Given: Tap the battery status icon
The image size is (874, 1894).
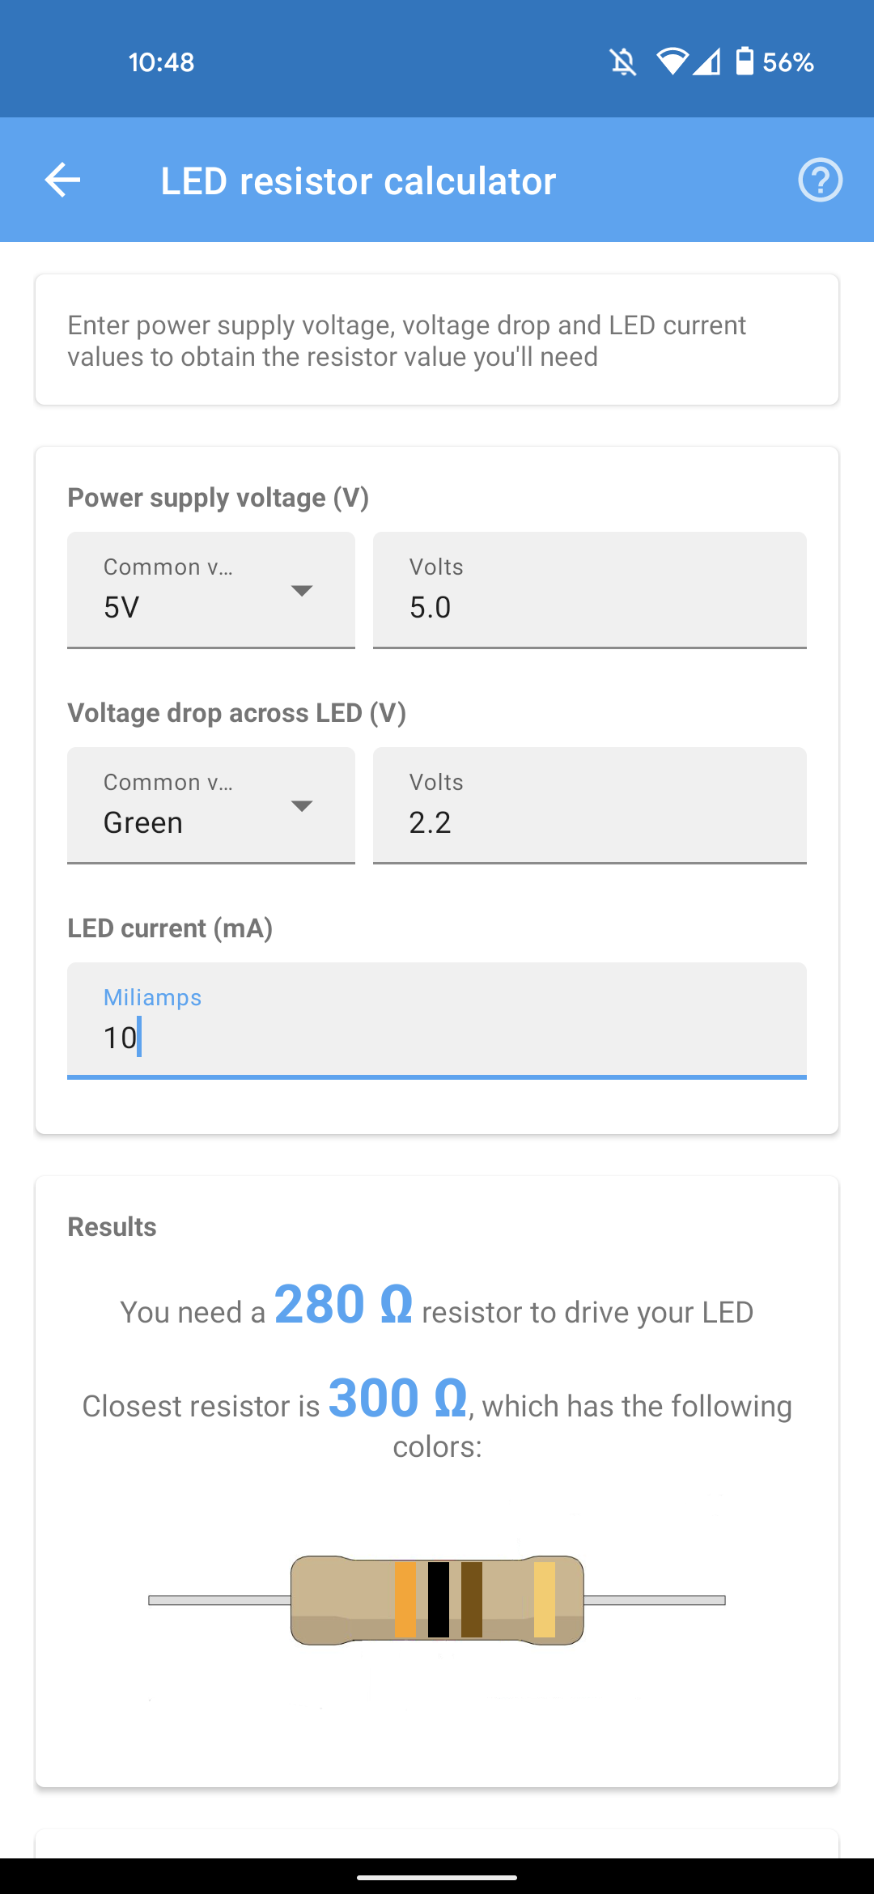Looking at the screenshot, I should click(745, 62).
